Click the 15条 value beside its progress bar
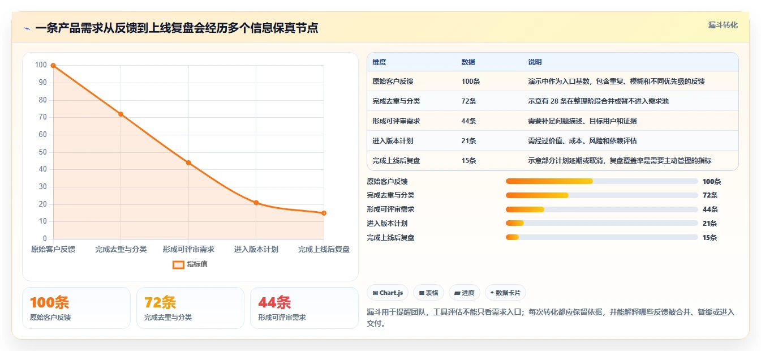 point(710,238)
